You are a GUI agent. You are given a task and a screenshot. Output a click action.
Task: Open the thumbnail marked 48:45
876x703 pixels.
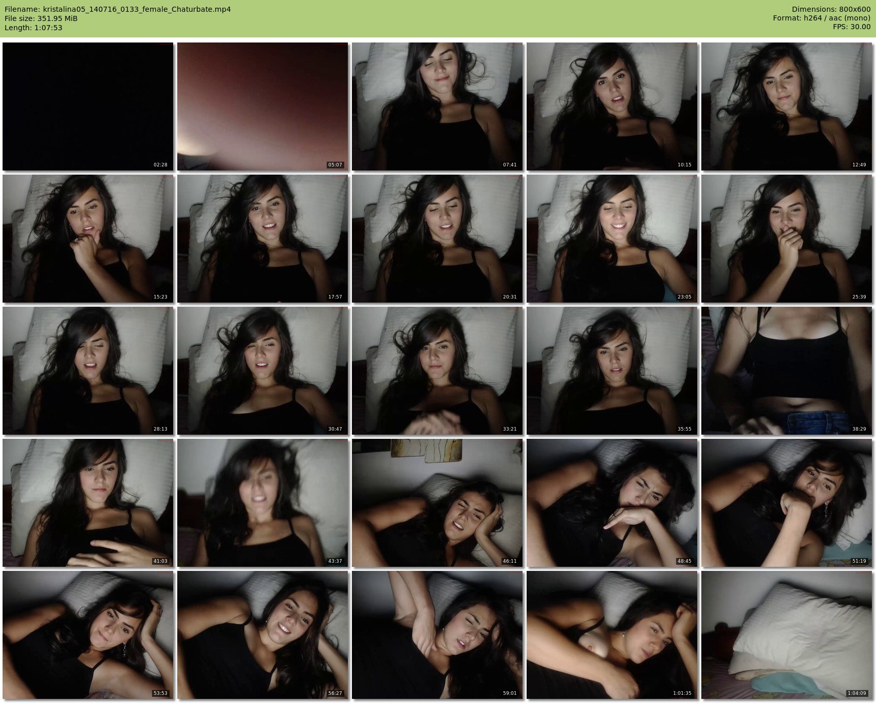point(612,503)
